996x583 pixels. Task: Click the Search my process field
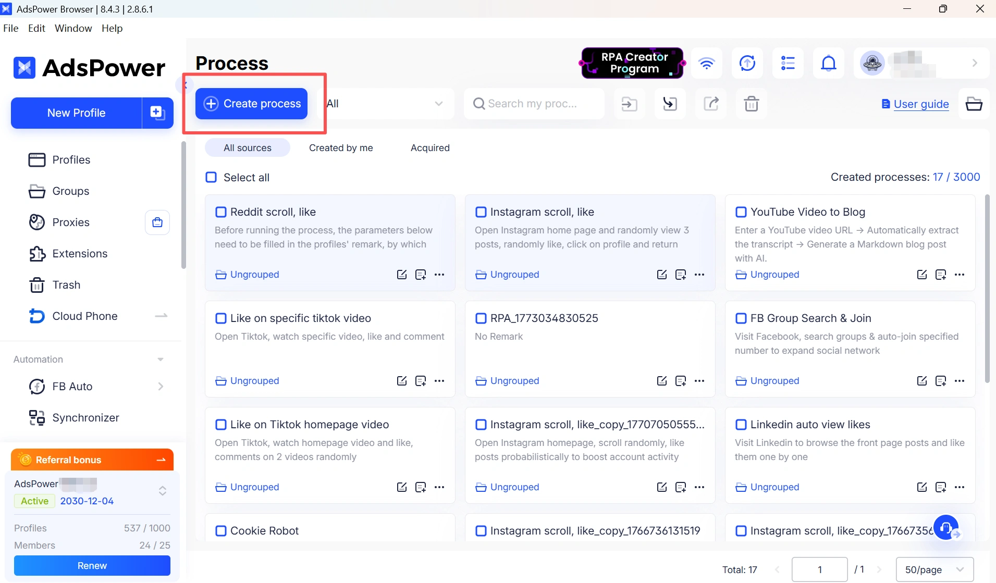(x=534, y=104)
